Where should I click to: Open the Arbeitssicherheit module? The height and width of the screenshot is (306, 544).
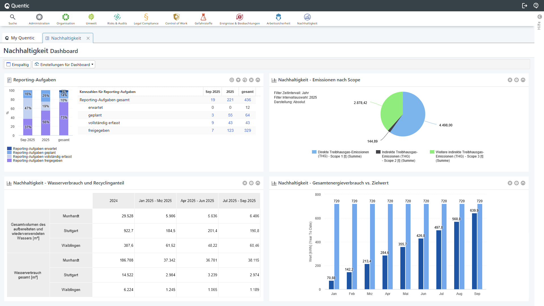279,19
